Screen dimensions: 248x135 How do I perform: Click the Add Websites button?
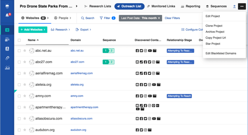33,30
